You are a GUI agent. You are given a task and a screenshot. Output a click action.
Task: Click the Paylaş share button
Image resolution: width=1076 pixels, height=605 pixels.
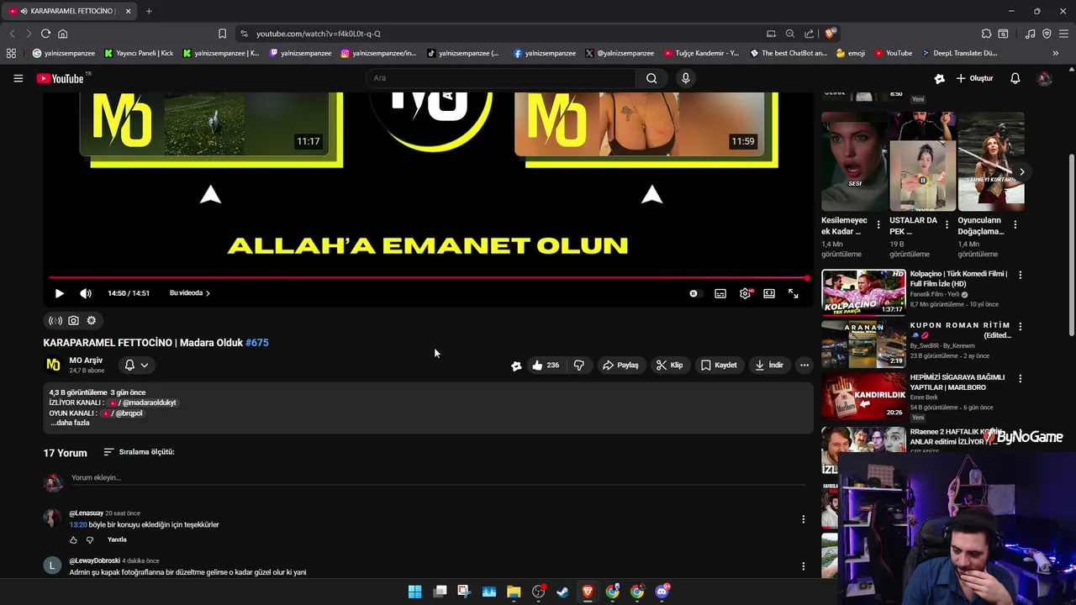coord(621,365)
